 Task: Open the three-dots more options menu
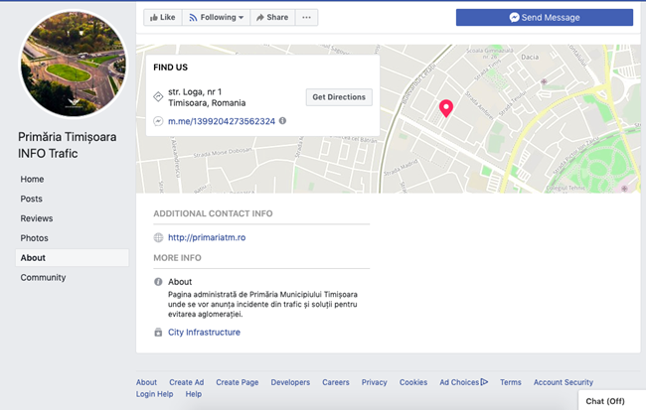[x=307, y=17]
